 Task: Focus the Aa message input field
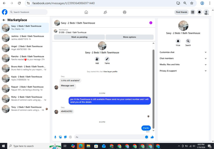click(x=112, y=137)
